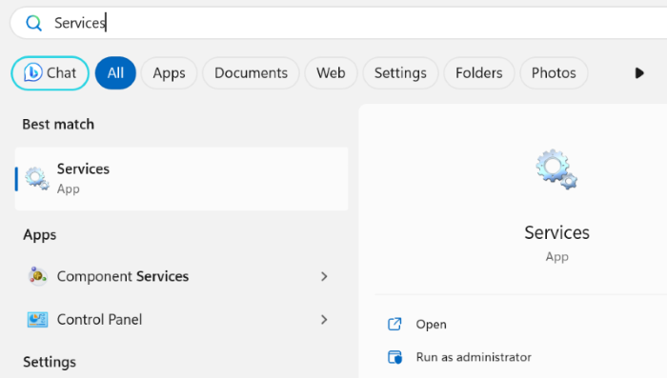Switch to the Apps filter

pyautogui.click(x=169, y=73)
